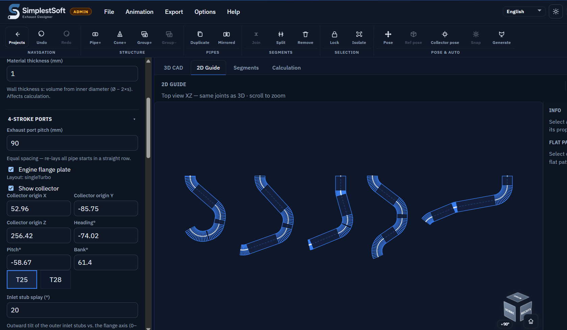Click the left panel scroll down arrow

[x=148, y=328]
